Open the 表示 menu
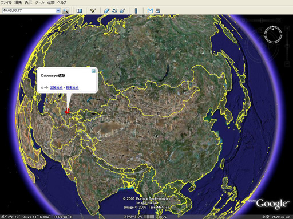Screen dimensions: 293x219 [x=29, y=2]
